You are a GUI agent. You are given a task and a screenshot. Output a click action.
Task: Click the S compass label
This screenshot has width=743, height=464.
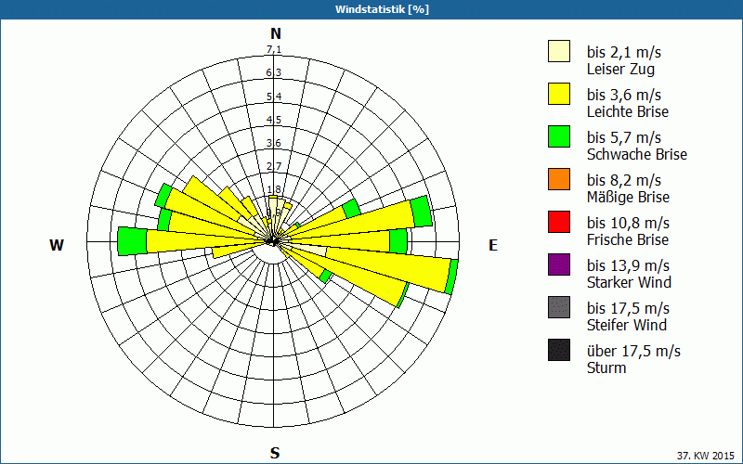[275, 453]
